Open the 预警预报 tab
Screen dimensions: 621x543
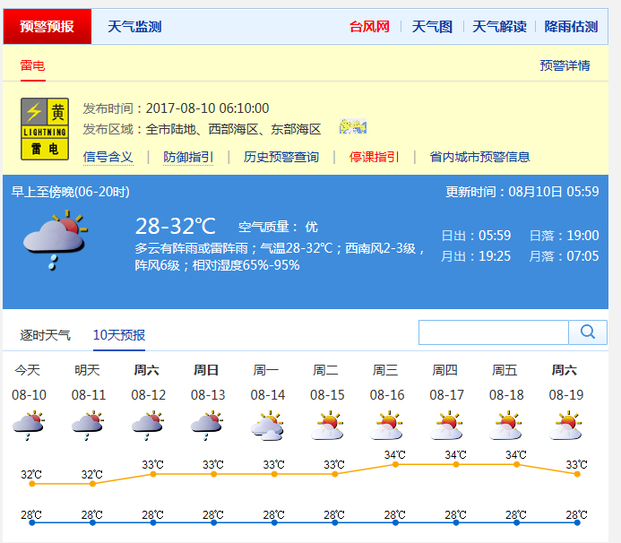[47, 27]
